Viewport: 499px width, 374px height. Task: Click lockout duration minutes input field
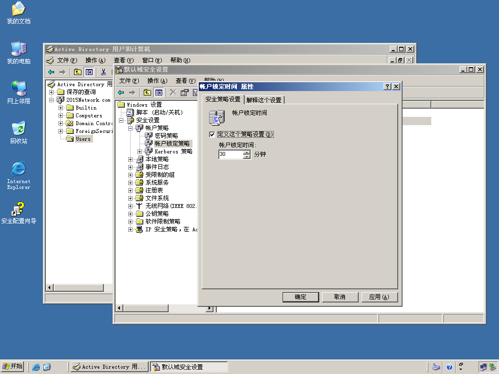point(230,154)
